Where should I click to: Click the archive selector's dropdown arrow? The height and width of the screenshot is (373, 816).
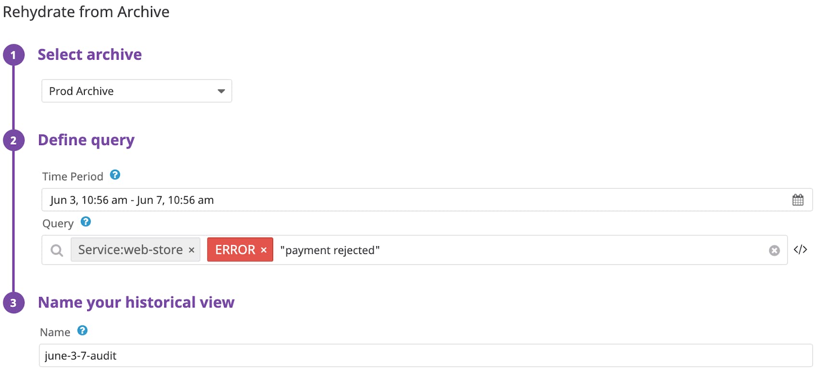click(x=221, y=91)
